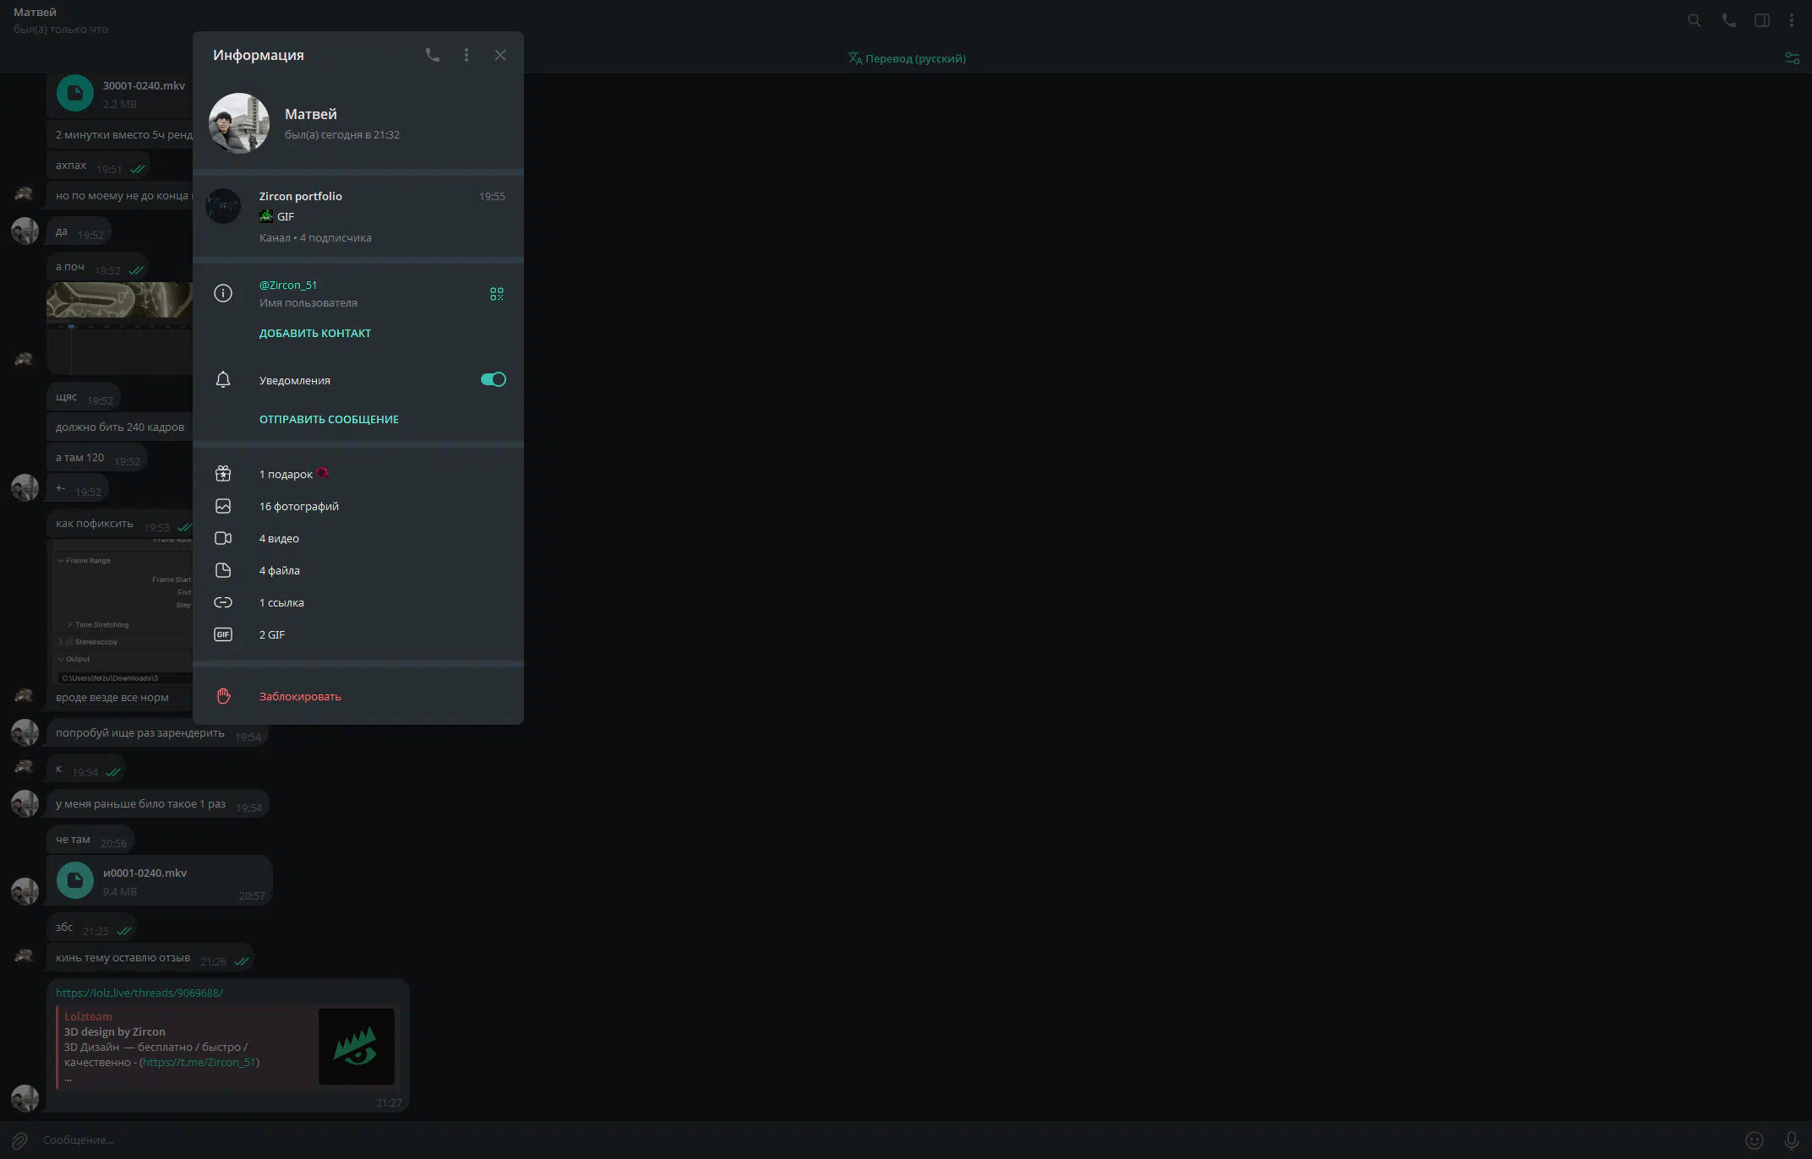Toggle the side panel icon in header
Viewport: 1812px width, 1159px height.
coord(1762,20)
